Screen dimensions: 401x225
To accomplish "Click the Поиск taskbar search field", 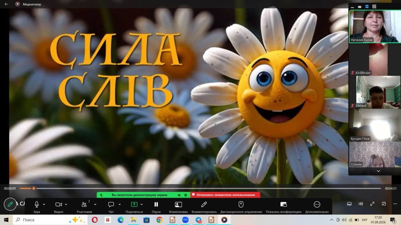I will pos(50,220).
